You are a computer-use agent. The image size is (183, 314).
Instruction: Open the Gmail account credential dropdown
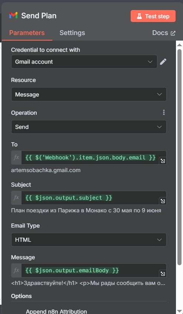[x=84, y=62]
